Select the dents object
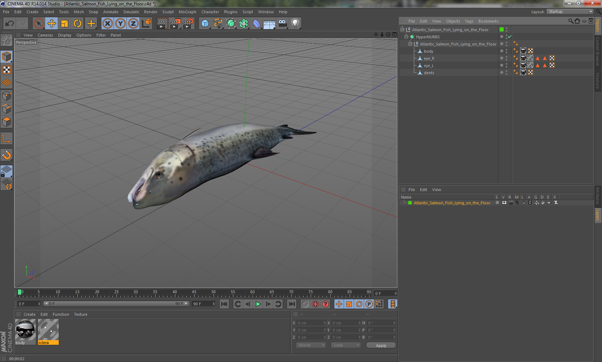 tap(429, 73)
